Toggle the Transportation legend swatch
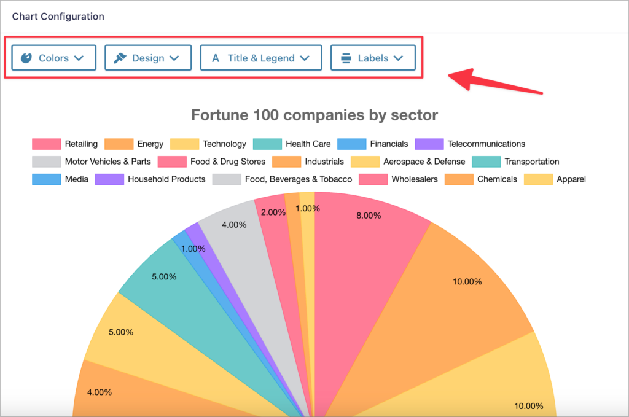The image size is (629, 417). point(486,162)
